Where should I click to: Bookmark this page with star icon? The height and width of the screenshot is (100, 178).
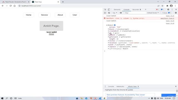162,6
